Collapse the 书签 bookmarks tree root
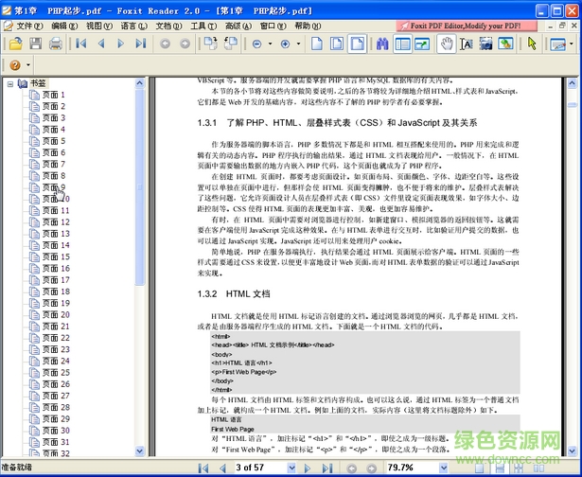 10,84
